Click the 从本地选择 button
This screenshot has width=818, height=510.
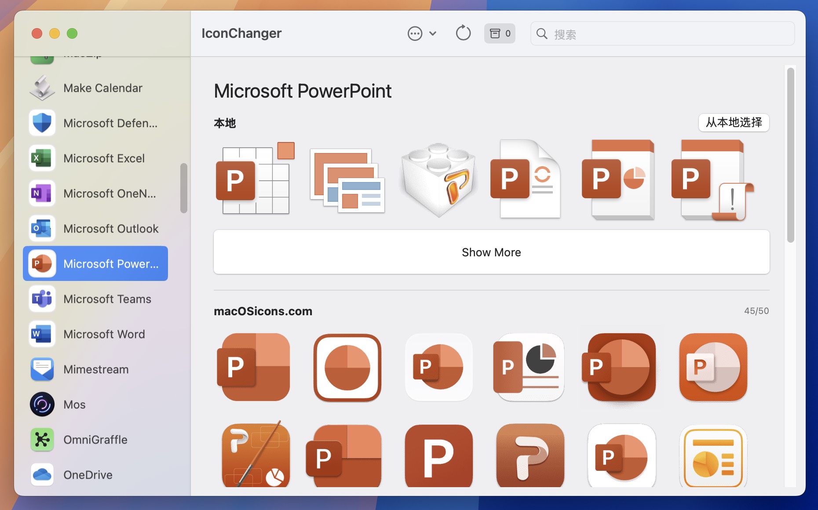point(733,123)
